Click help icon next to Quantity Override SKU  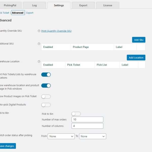pyautogui.click(x=39, y=31)
